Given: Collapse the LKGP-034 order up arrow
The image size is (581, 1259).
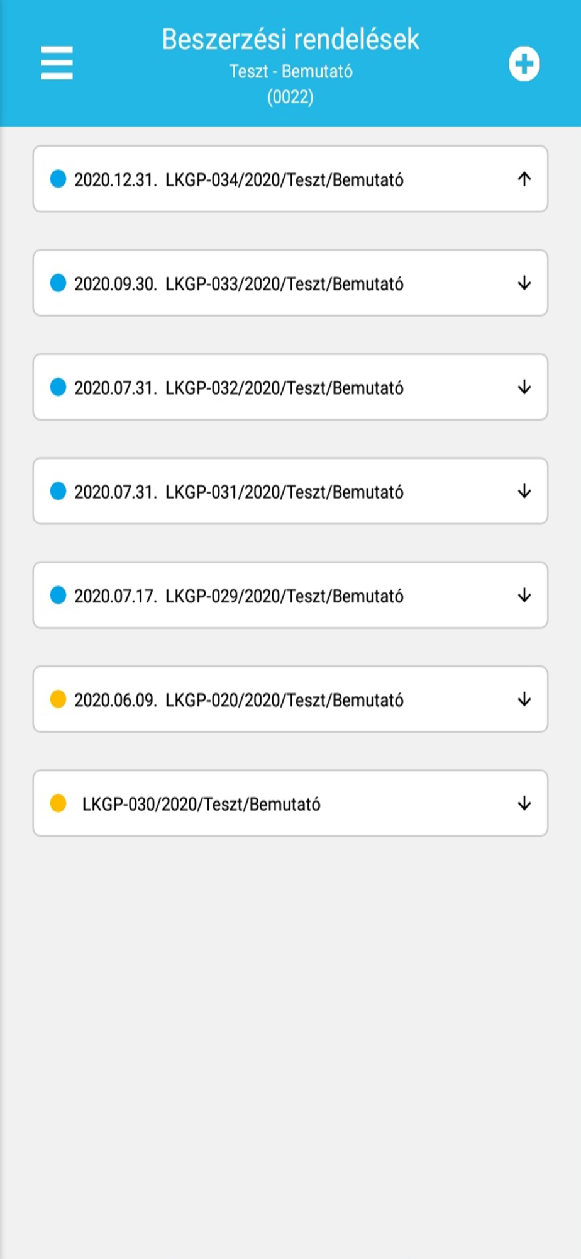Looking at the screenshot, I should pos(524,179).
